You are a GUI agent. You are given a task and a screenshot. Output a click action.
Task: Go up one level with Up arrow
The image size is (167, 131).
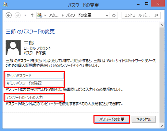coord(32,15)
